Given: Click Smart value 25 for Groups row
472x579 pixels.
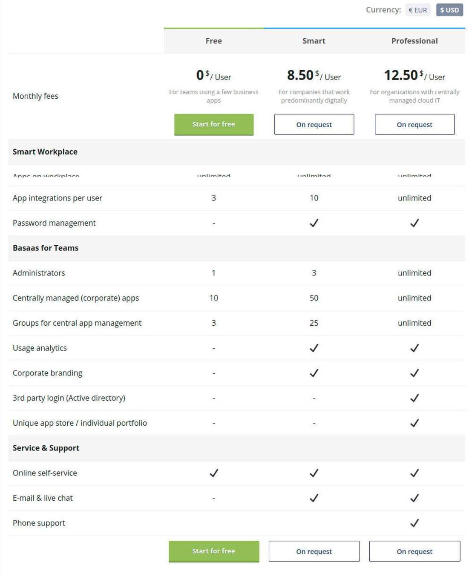Looking at the screenshot, I should pyautogui.click(x=314, y=323).
